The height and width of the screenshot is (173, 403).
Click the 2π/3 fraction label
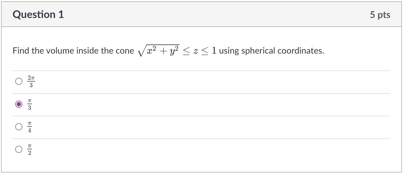point(31,81)
